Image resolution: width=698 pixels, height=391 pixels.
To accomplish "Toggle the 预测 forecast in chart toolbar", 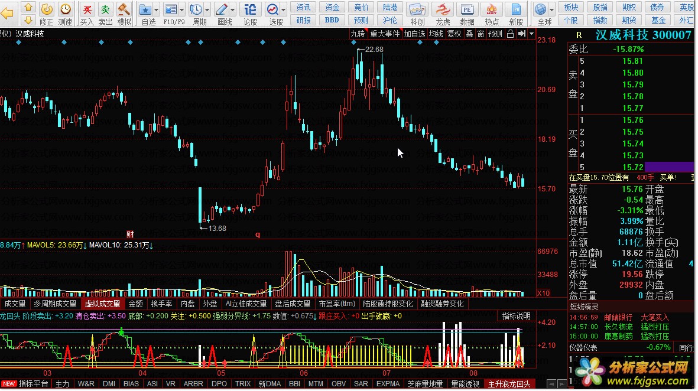I will pyautogui.click(x=495, y=34).
